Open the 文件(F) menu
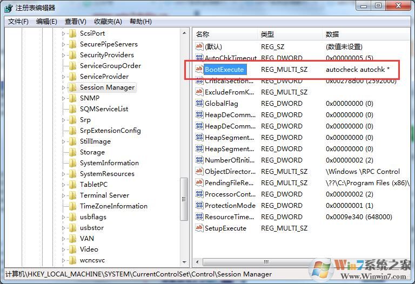The image size is (415, 284). pos(18,22)
